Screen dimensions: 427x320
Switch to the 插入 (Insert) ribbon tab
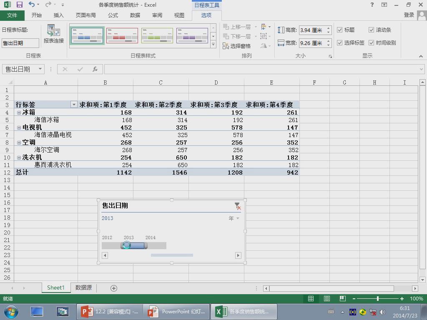(58, 15)
